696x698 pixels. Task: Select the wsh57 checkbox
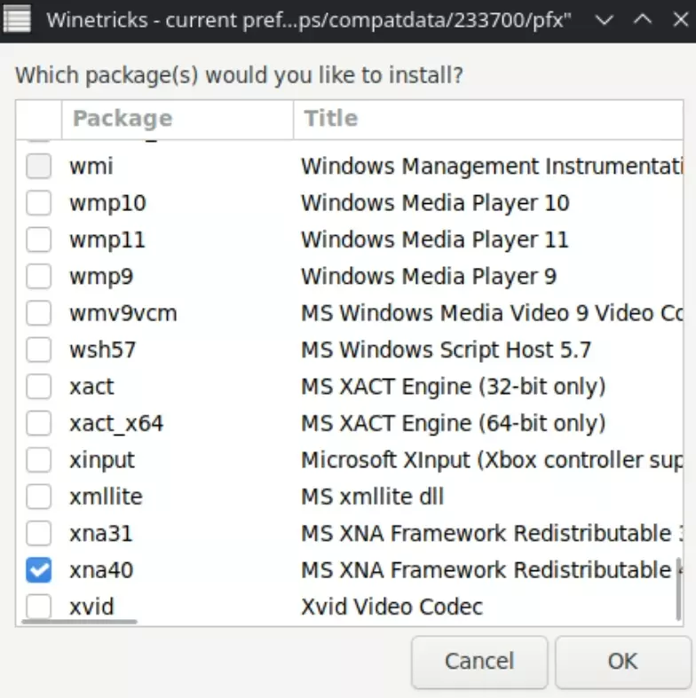[38, 349]
